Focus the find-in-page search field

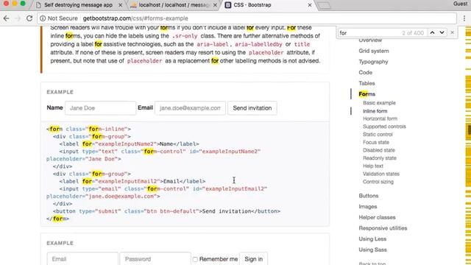pyautogui.click(x=369, y=32)
